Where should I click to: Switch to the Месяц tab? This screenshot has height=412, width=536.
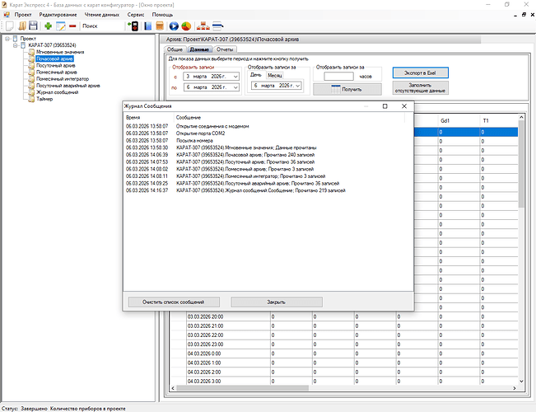pyautogui.click(x=274, y=75)
